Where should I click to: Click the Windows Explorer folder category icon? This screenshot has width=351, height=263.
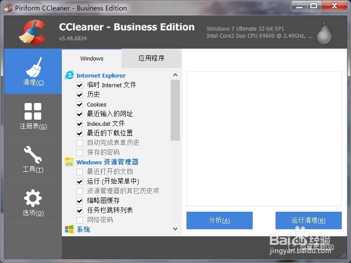(69, 162)
